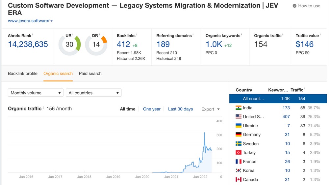Select the All countries table row
The width and height of the screenshot is (329, 185).
click(x=278, y=99)
